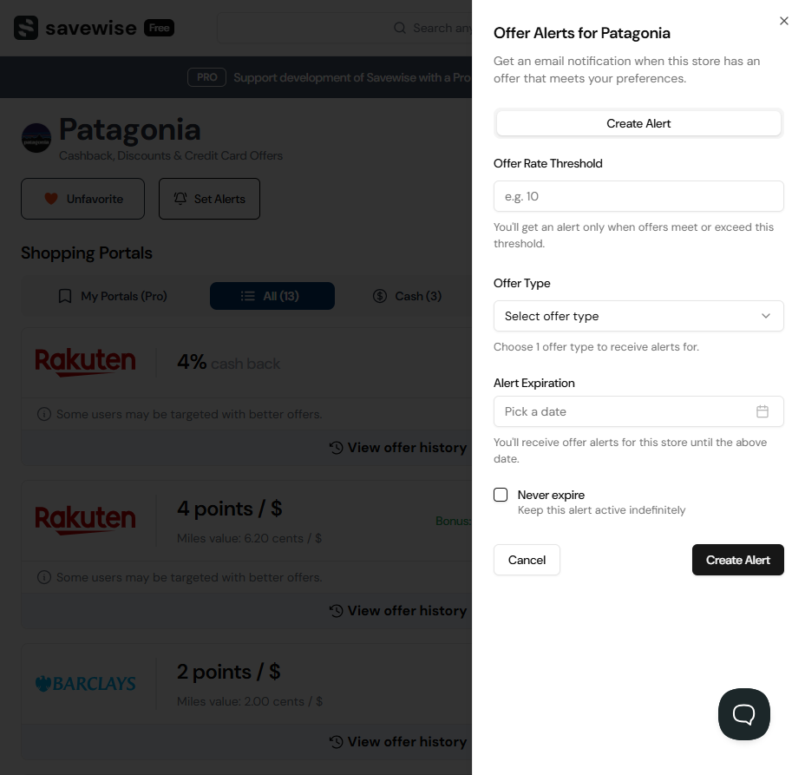805x775 pixels.
Task: Click the dark Create Alert submit button
Action: point(737,560)
